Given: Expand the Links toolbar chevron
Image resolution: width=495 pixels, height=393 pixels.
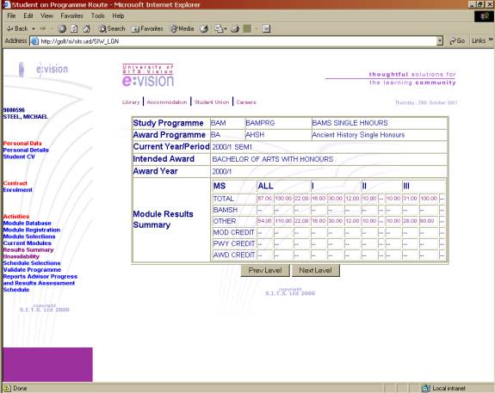Looking at the screenshot, I should 491,40.
